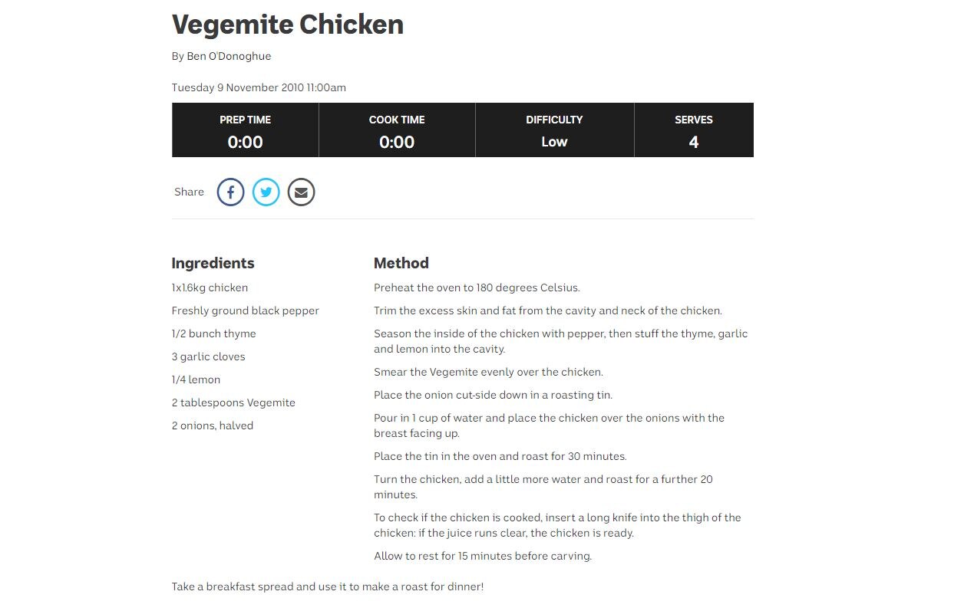This screenshot has width=974, height=611.
Task: Click the Serves 4 cell
Action: pos(694,130)
